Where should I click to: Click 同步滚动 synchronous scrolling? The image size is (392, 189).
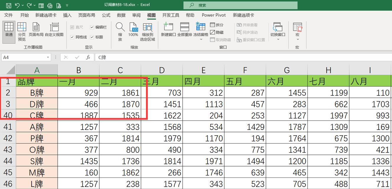pos(247,32)
